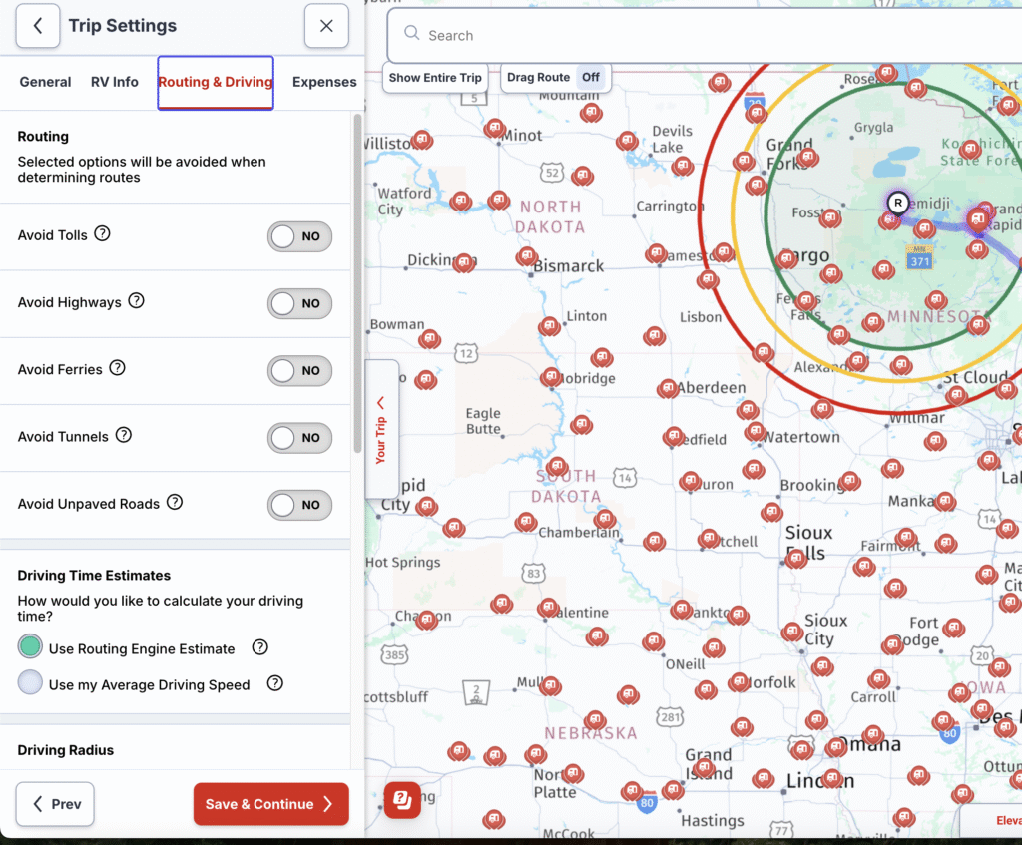Open help for Use Routing Engine Estimate

tap(260, 647)
